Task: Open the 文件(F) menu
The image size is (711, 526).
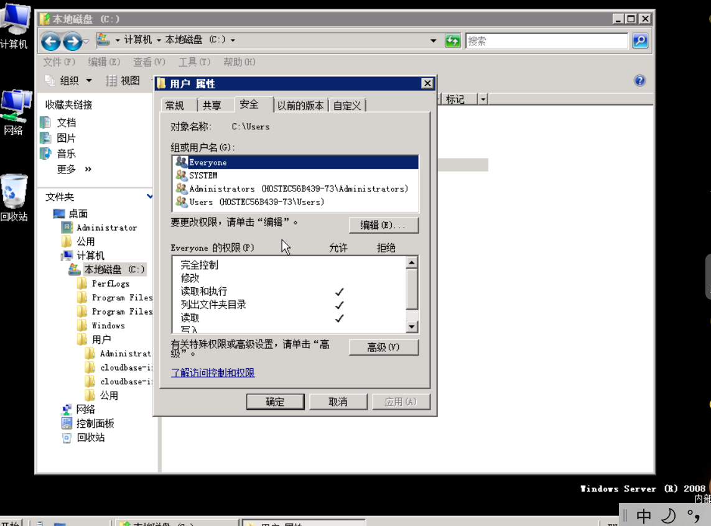Action: (59, 62)
